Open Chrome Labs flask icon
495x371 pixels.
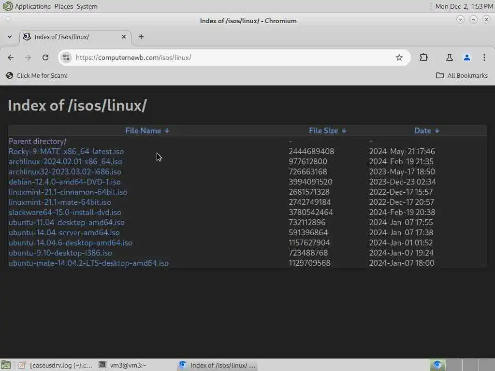(x=449, y=57)
